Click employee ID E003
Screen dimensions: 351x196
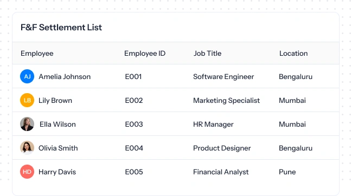click(134, 125)
